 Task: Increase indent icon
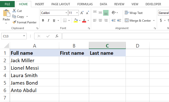(119, 20)
